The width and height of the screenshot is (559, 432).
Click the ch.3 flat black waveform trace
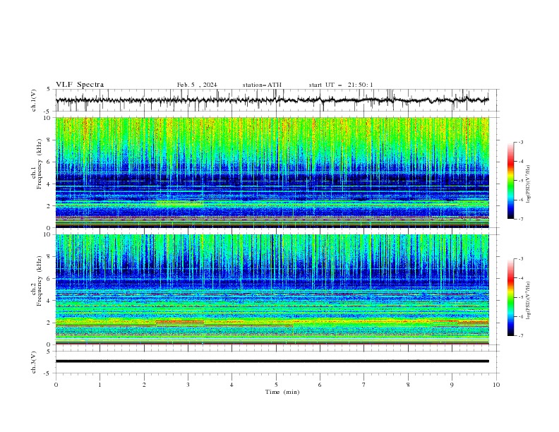click(x=272, y=361)
